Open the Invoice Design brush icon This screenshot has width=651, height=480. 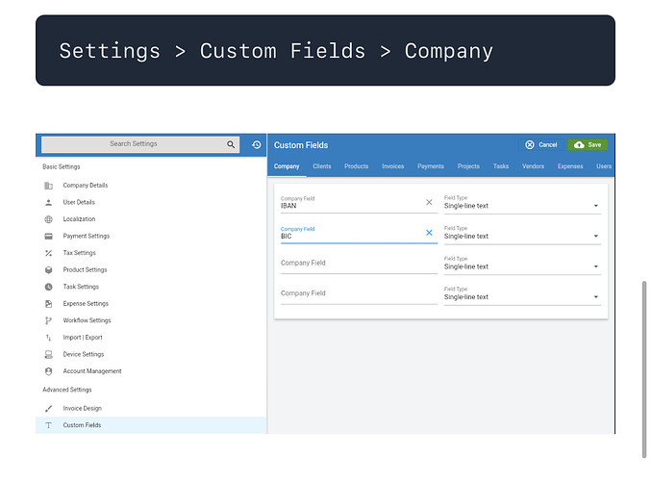pyautogui.click(x=49, y=408)
